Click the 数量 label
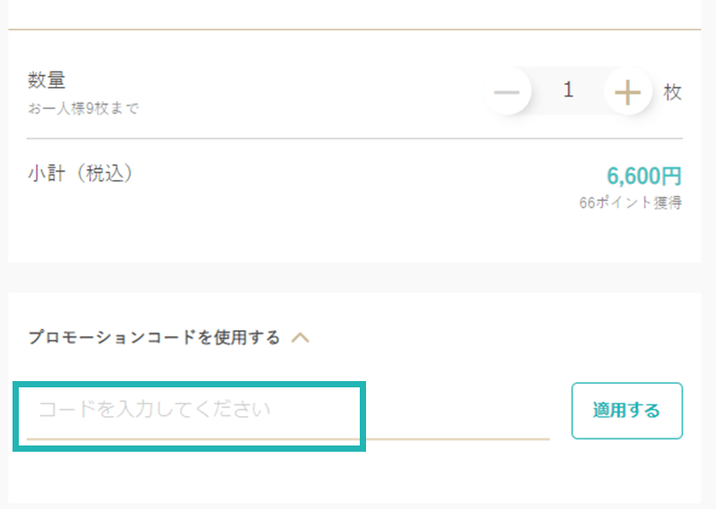Screen dimensions: 716x509 (47, 81)
